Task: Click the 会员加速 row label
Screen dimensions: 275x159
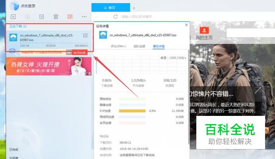Action: pyautogui.click(x=105, y=123)
